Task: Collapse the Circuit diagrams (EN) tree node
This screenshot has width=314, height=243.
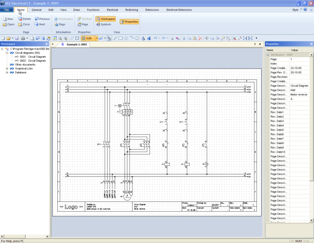Action: (x=7, y=53)
